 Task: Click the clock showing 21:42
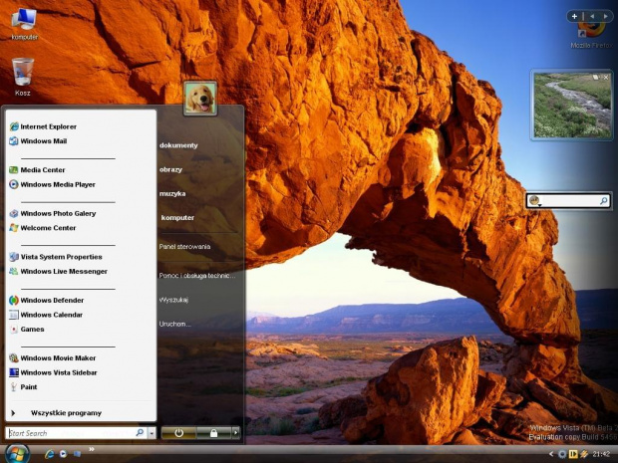tap(601, 454)
